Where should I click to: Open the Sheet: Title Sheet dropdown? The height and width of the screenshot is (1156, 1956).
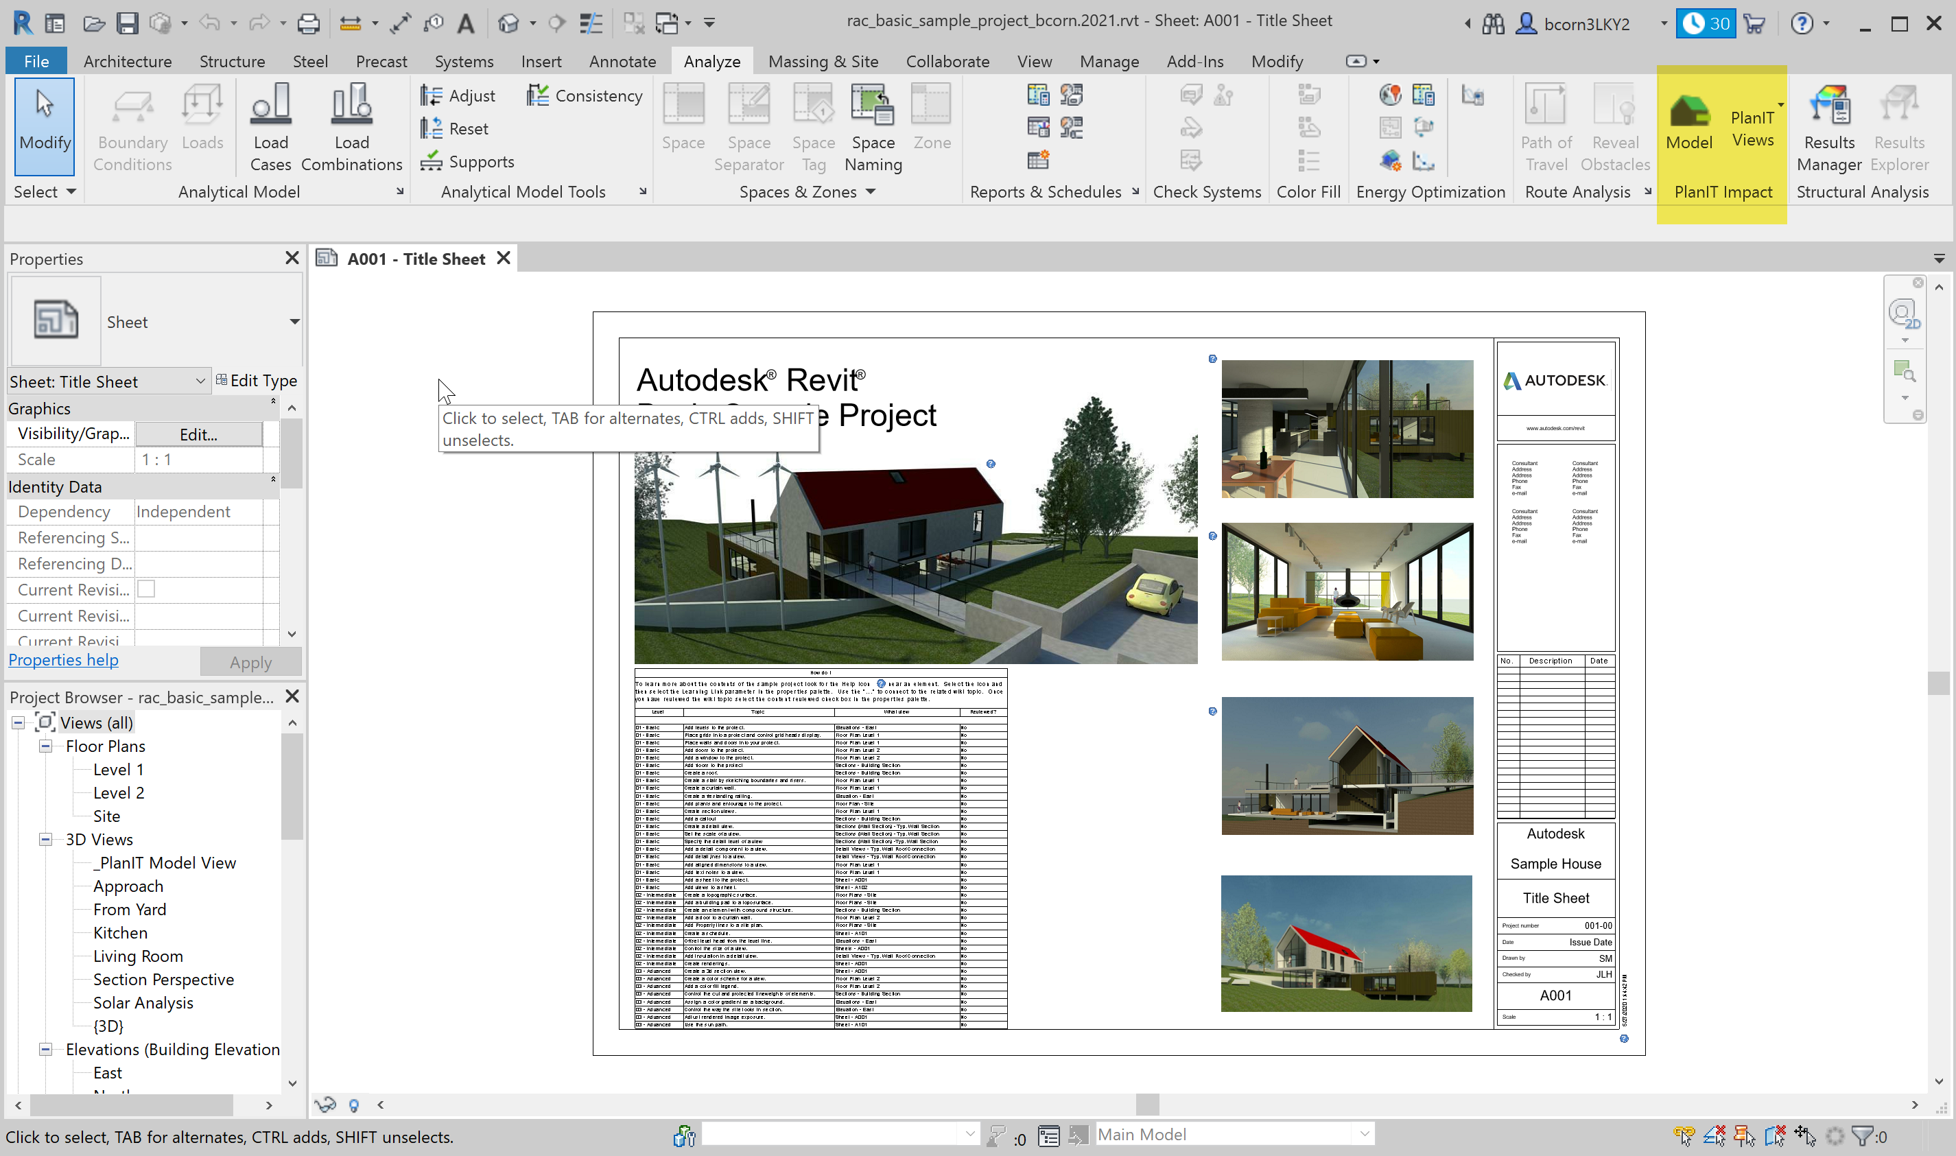200,381
